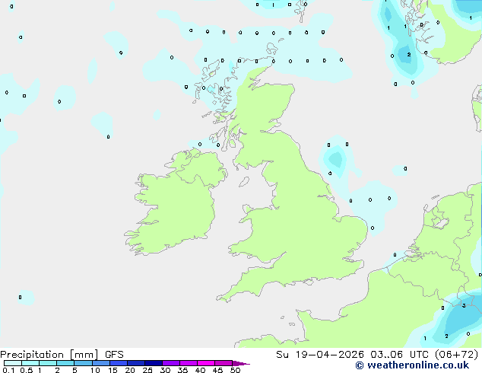Screen dimensions: 482x373
Task: Select the 30–35 mm purple legend swatch
Action: [x=171, y=363]
